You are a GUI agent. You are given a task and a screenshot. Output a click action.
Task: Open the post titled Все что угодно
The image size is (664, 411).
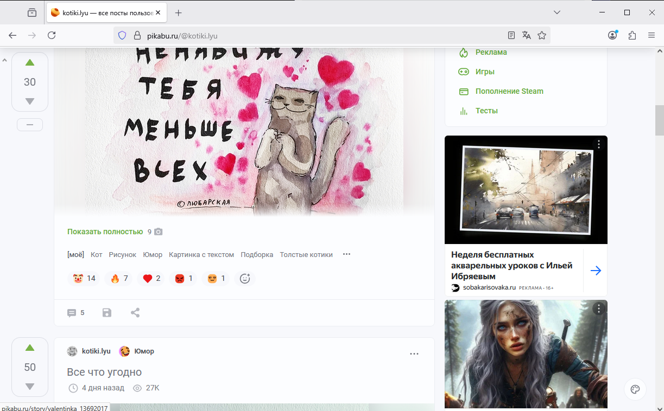(104, 372)
